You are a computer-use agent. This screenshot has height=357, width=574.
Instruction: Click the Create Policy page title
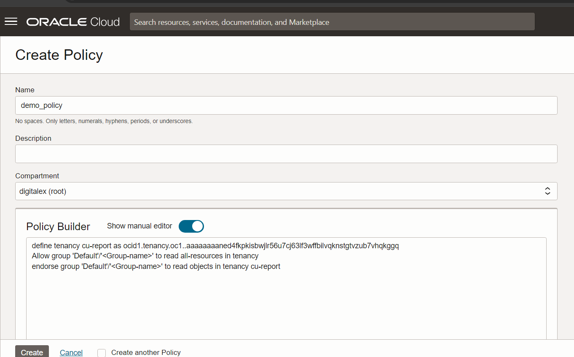coord(59,55)
